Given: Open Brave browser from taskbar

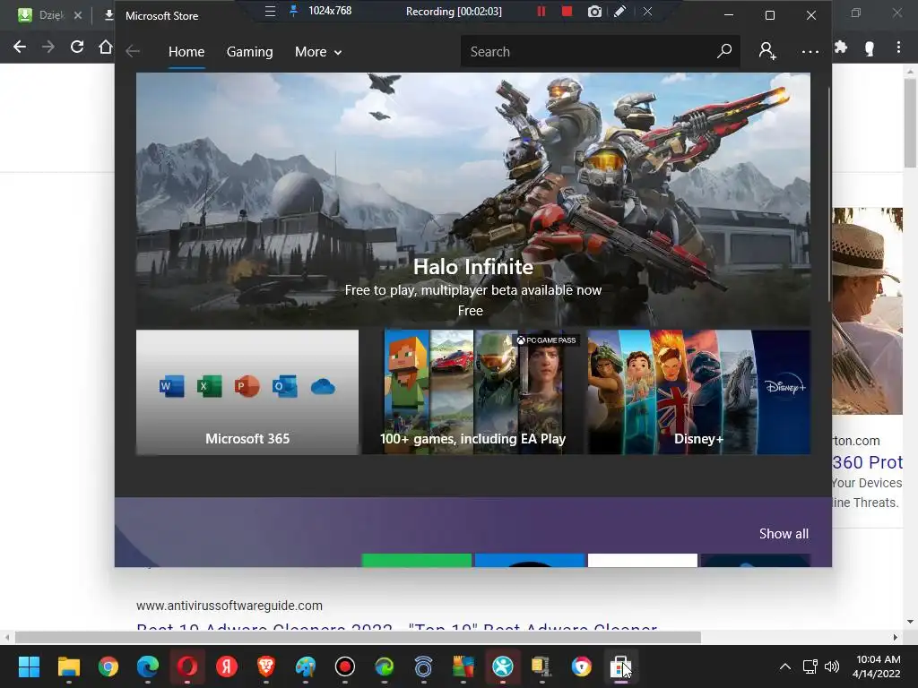Looking at the screenshot, I should click(266, 666).
